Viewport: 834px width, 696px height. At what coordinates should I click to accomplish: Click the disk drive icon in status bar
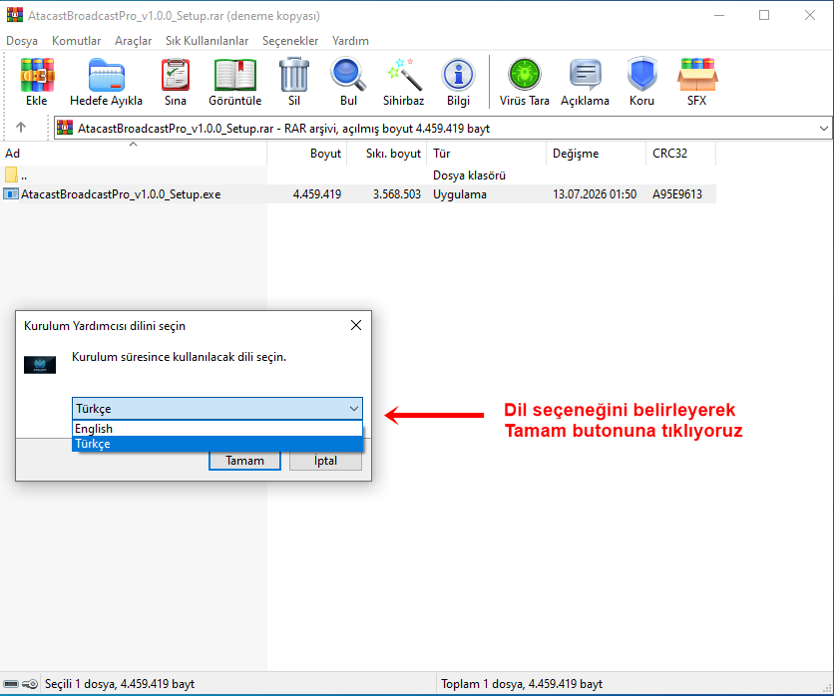tap(11, 684)
